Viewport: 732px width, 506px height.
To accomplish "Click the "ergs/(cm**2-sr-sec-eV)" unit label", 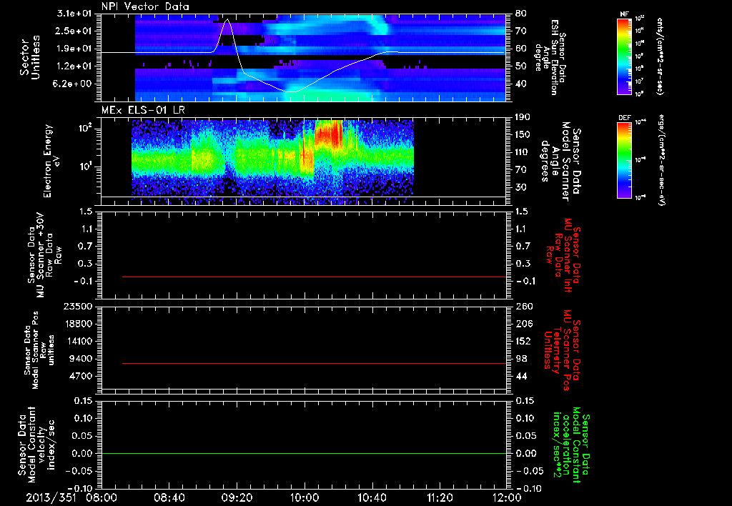I will click(662, 159).
